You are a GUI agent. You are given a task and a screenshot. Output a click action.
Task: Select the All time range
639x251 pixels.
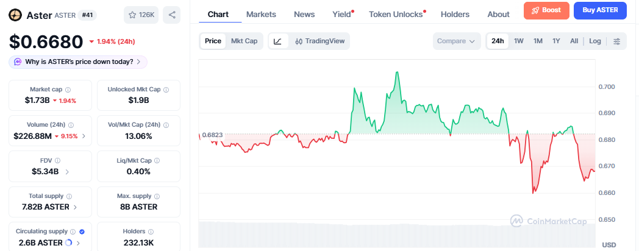pyautogui.click(x=574, y=41)
